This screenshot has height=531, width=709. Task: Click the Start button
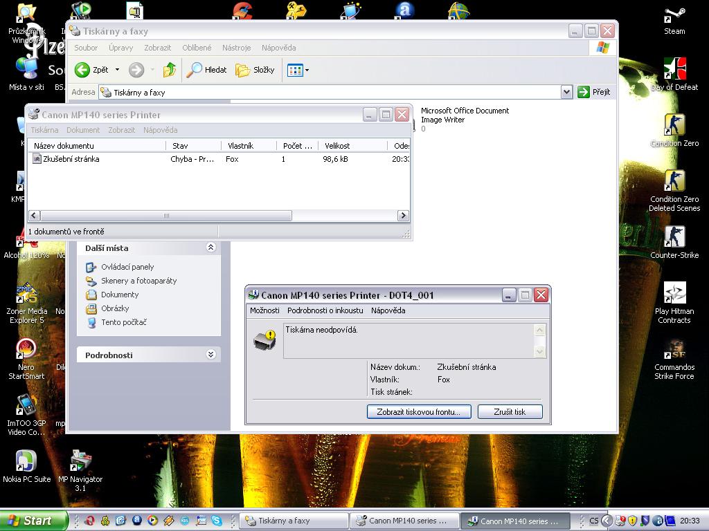(33, 521)
